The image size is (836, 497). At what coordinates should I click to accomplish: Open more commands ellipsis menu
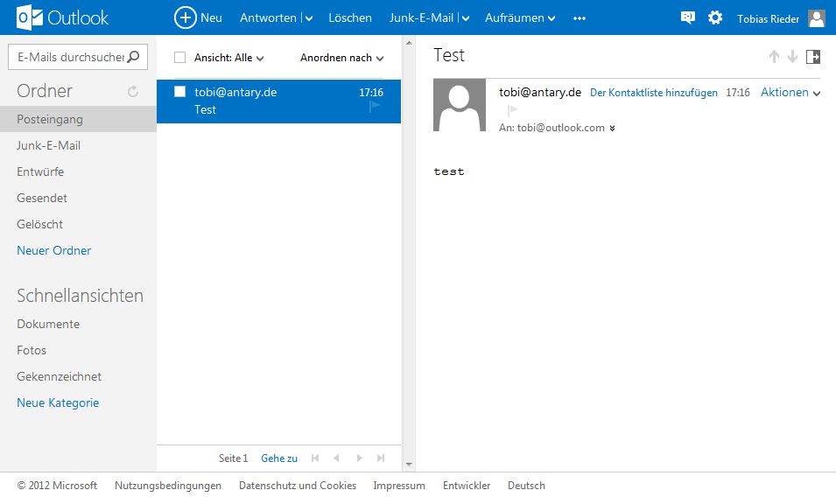tap(580, 18)
